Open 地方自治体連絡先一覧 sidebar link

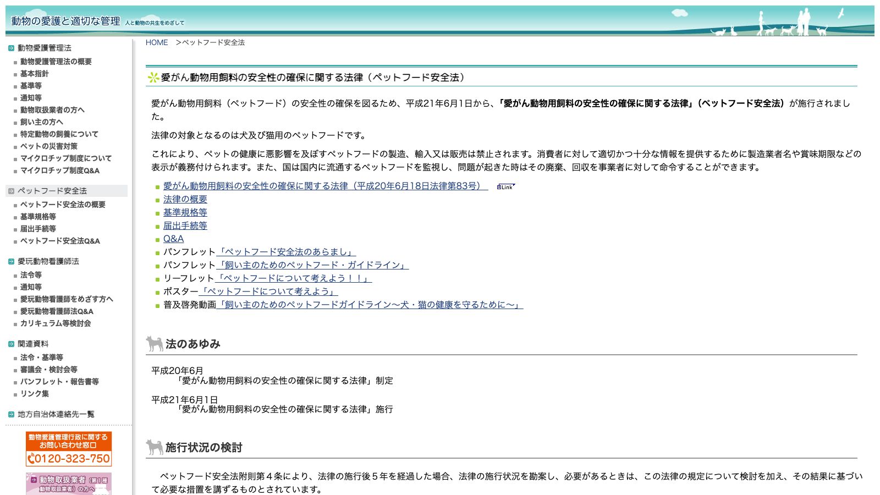click(56, 414)
